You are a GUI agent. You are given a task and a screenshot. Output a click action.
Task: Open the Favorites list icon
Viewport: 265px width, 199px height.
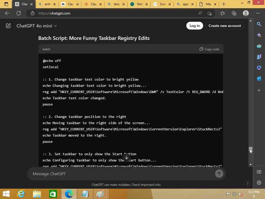click(223, 13)
